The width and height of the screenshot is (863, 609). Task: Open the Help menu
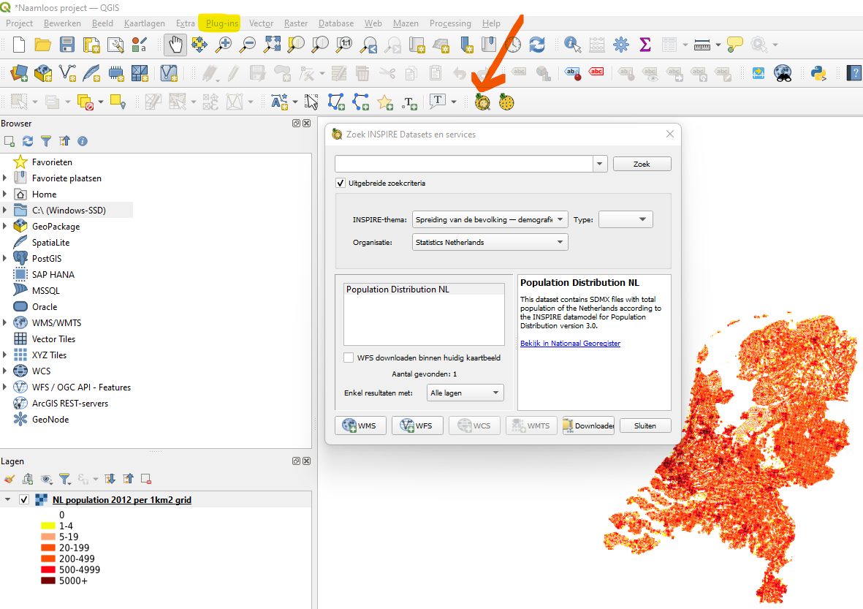(491, 23)
